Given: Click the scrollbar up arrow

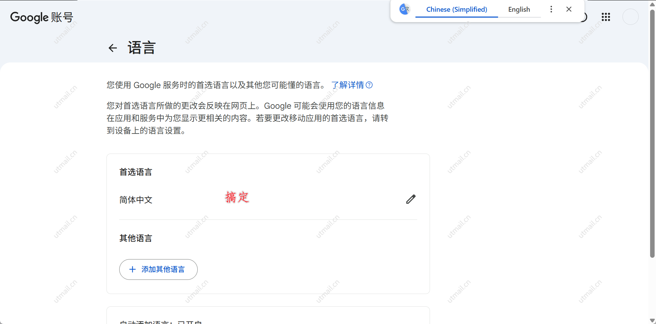Looking at the screenshot, I should (x=652, y=4).
